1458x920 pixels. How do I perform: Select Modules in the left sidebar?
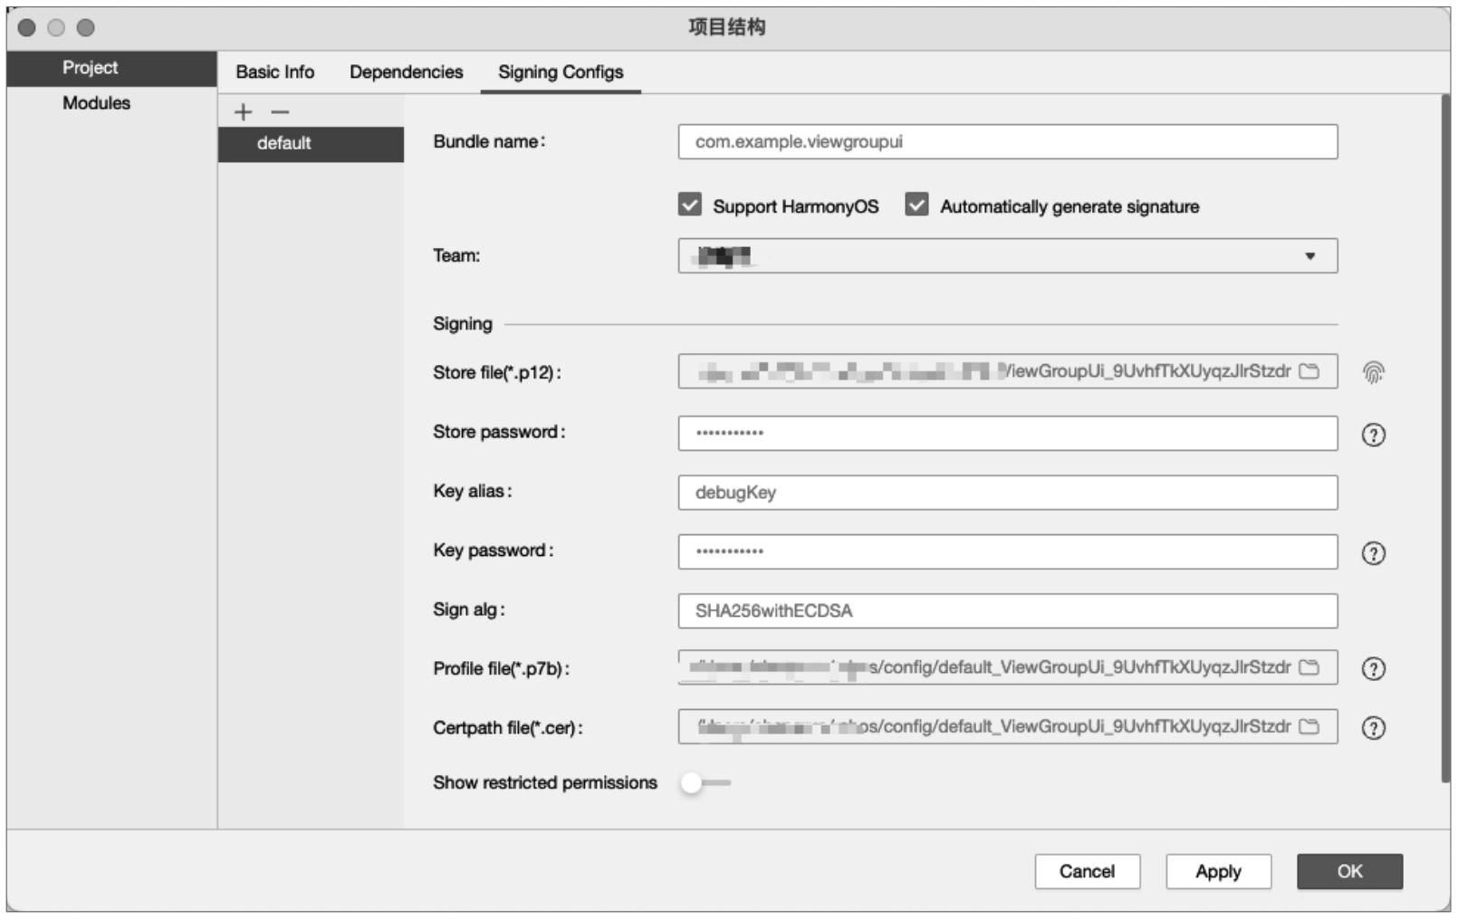tap(96, 103)
